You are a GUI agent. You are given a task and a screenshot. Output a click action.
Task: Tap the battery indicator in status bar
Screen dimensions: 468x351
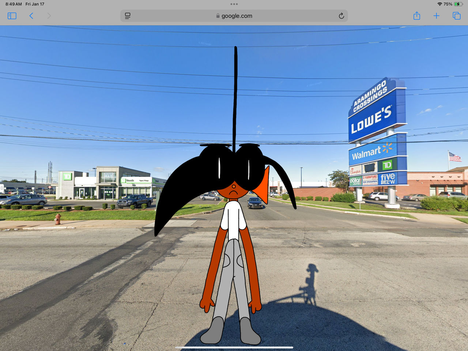click(458, 4)
